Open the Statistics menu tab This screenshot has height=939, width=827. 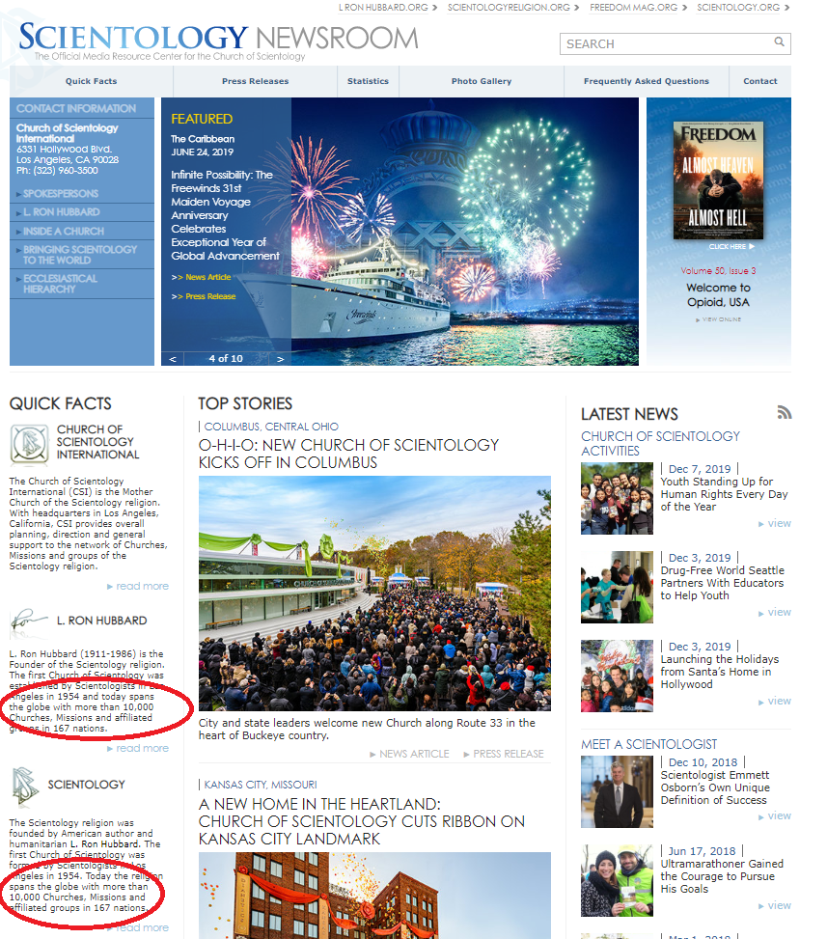(368, 81)
